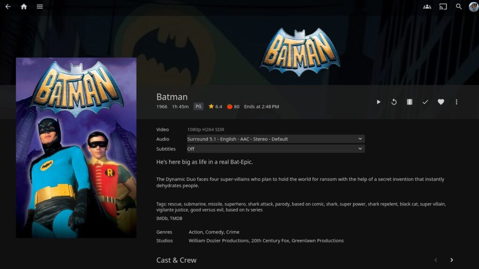Open William Dozier Productions studio
This screenshot has width=479, height=269.
tap(218, 241)
